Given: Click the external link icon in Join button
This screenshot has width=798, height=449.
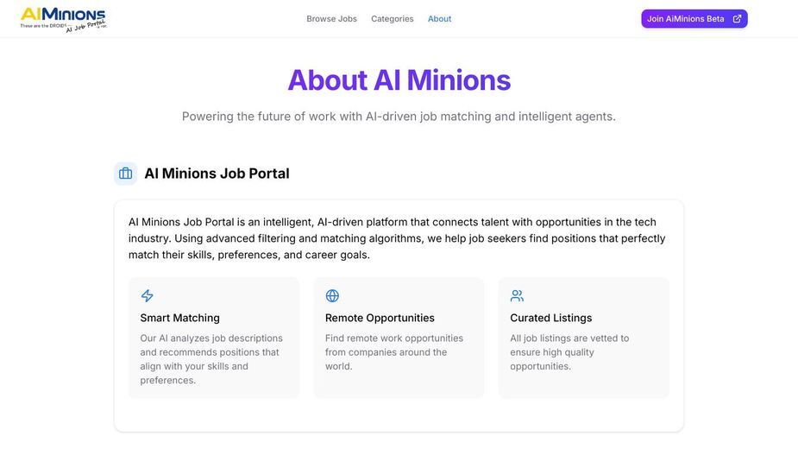Looking at the screenshot, I should (737, 19).
